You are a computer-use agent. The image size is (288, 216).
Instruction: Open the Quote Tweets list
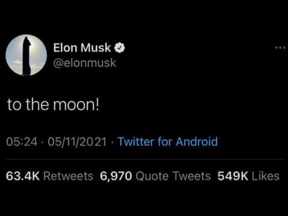(173, 176)
